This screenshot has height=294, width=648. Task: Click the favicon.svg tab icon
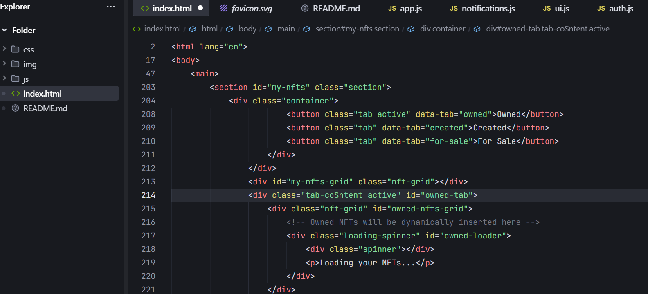tap(224, 8)
